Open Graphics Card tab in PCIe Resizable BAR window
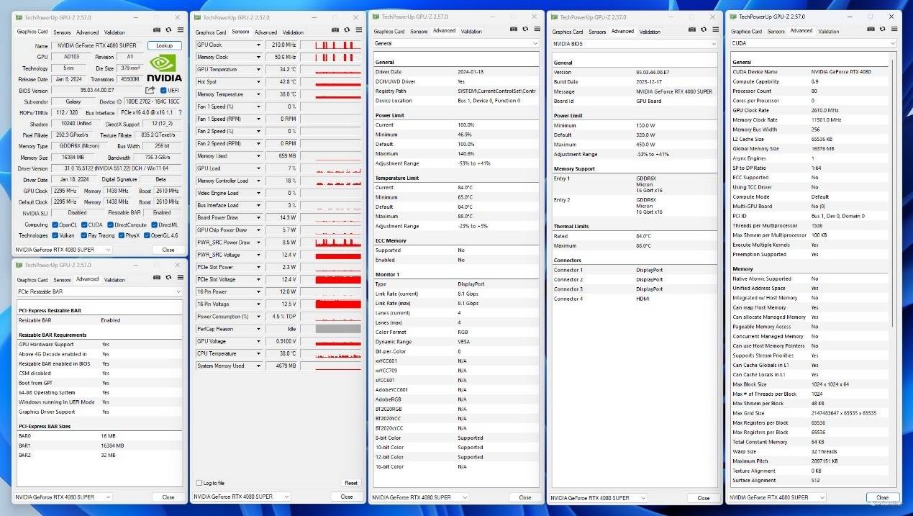 [32, 280]
